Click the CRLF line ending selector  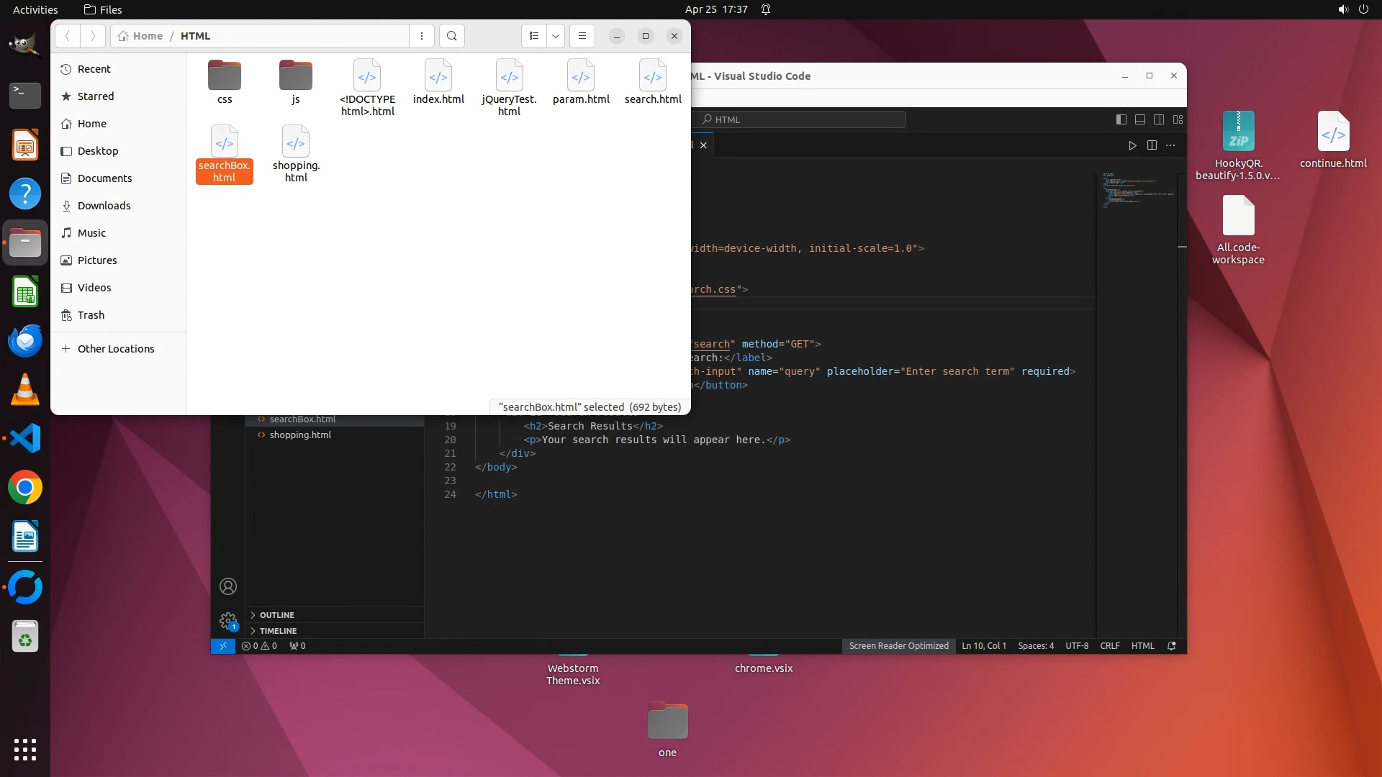pos(1109,646)
